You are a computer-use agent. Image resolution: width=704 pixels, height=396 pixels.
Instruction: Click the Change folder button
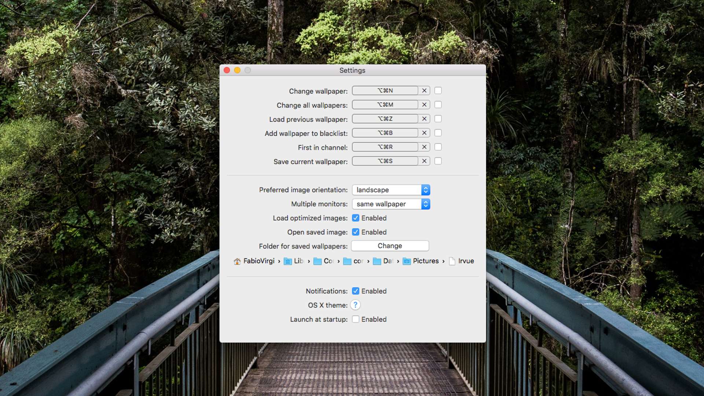pyautogui.click(x=390, y=246)
